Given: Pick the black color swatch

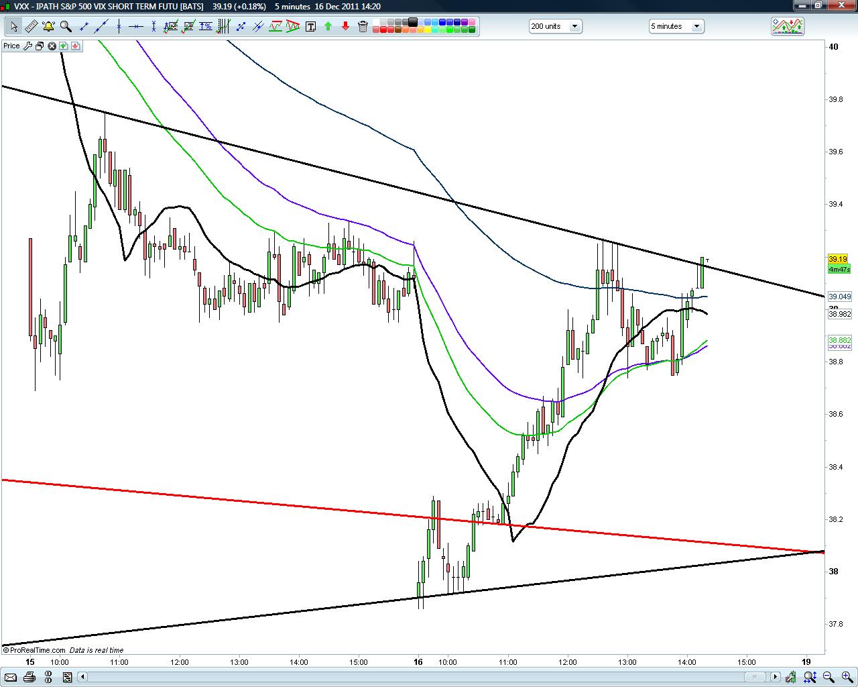Looking at the screenshot, I should pyautogui.click(x=413, y=22).
